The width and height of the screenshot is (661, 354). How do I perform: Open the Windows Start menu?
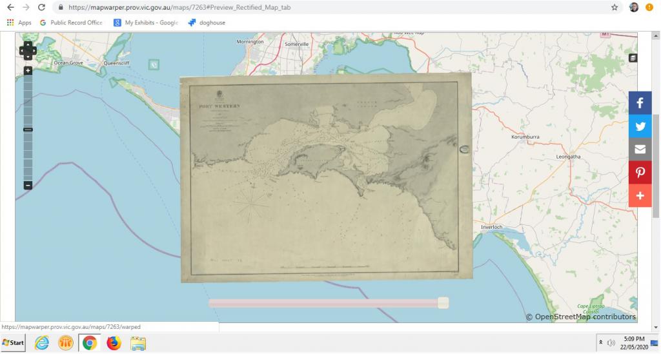pyautogui.click(x=14, y=342)
